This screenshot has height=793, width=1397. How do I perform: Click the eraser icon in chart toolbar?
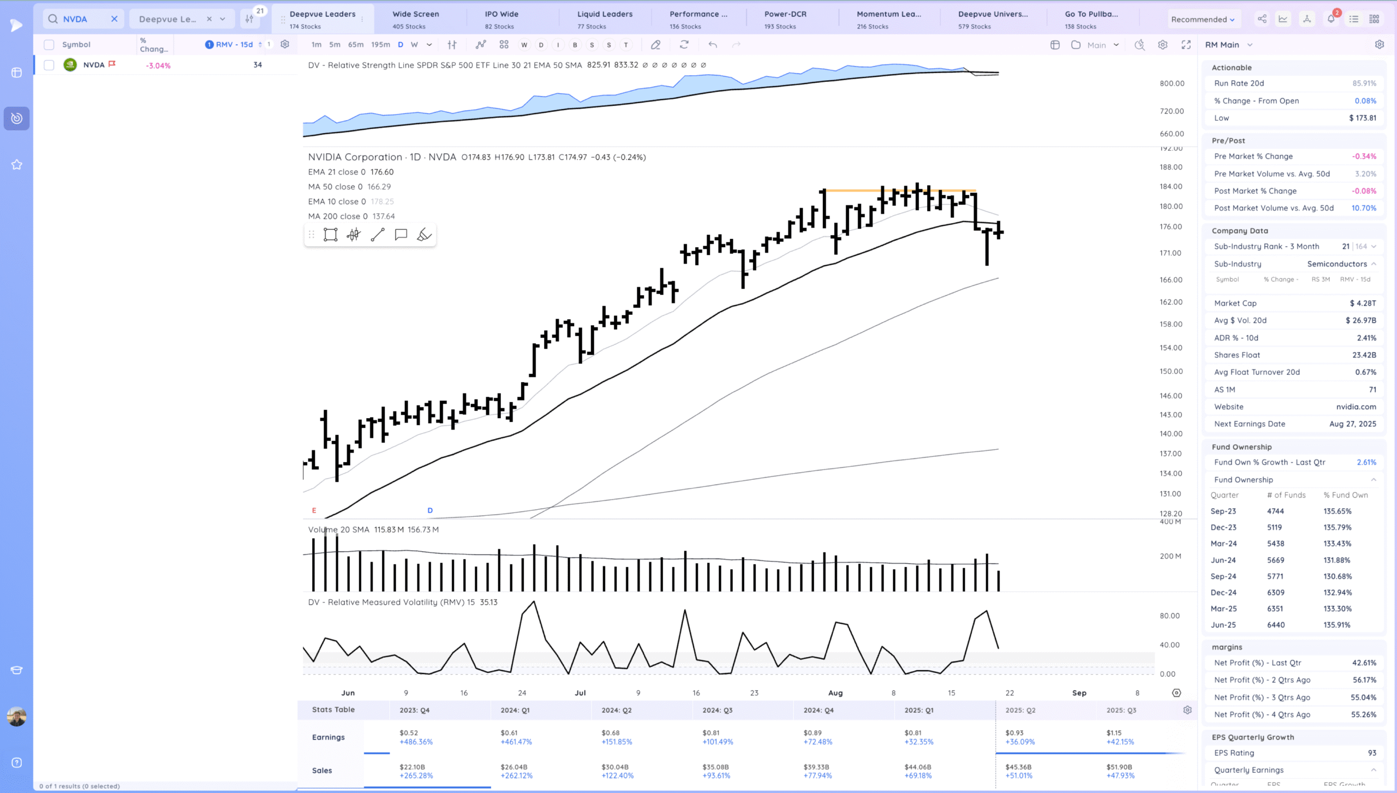tap(656, 45)
